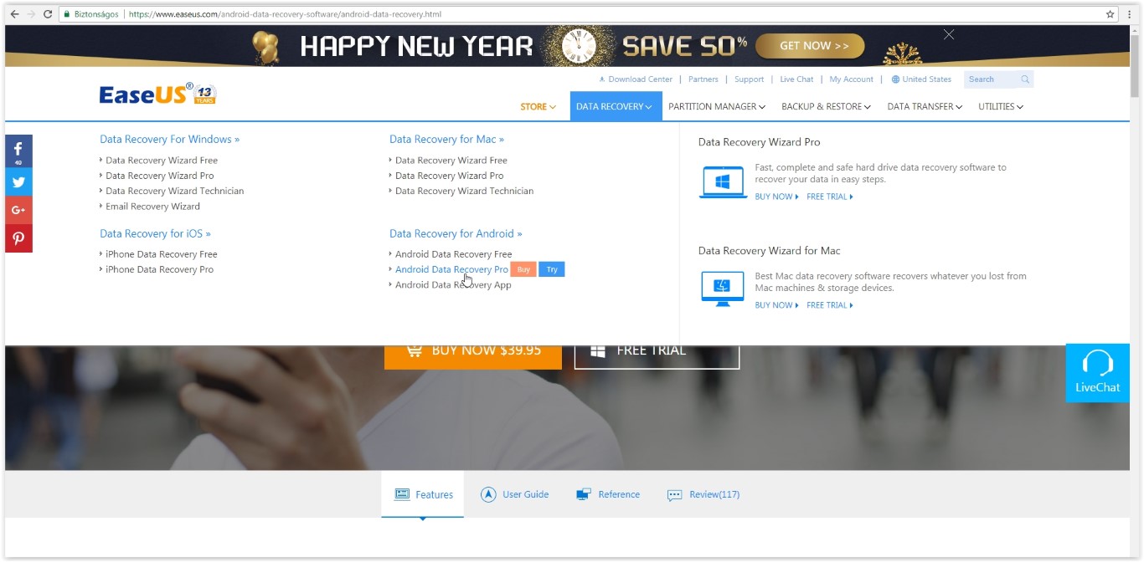Select Android Data Recovery App
The height and width of the screenshot is (562, 1144).
click(453, 285)
